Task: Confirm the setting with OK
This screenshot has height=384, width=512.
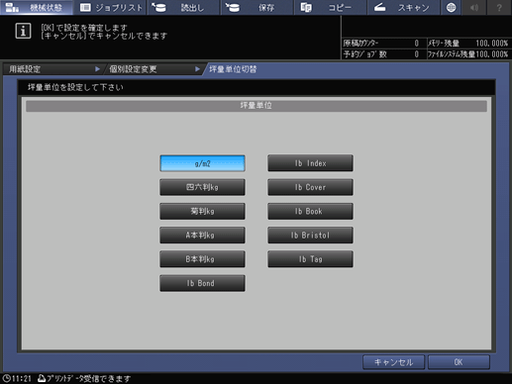Action: 459,362
